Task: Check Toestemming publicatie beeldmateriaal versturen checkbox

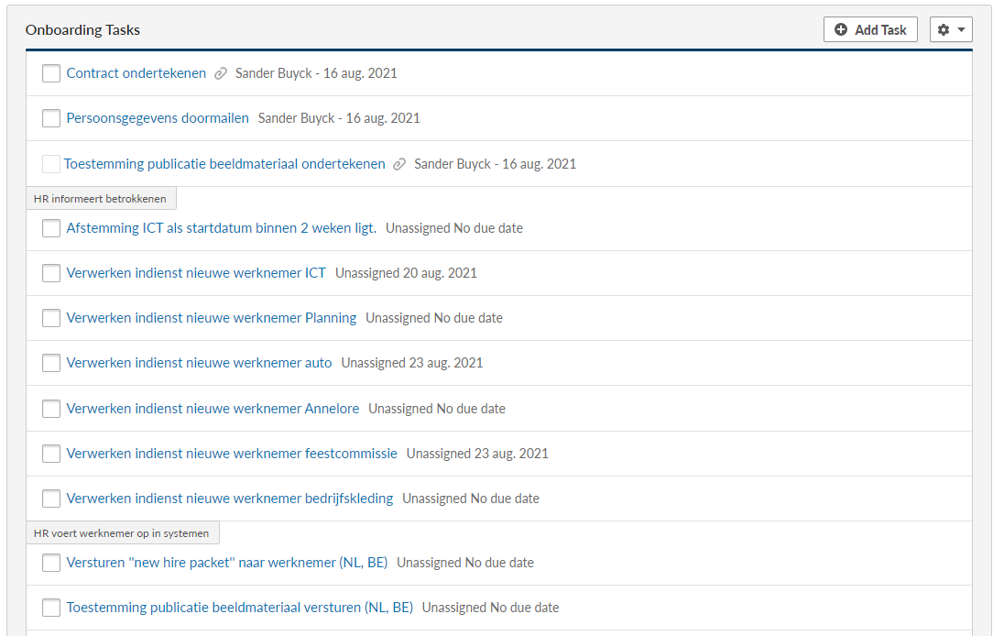Action: tap(51, 608)
